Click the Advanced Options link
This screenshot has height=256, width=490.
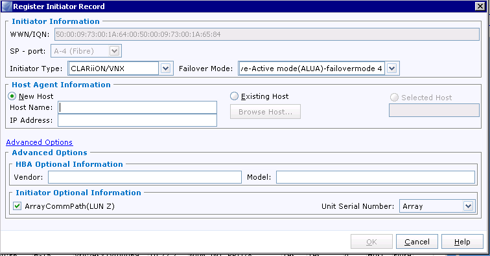tap(40, 142)
